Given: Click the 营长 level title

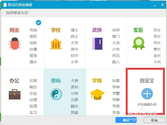Looking at the screenshot, I should click(157, 49).
